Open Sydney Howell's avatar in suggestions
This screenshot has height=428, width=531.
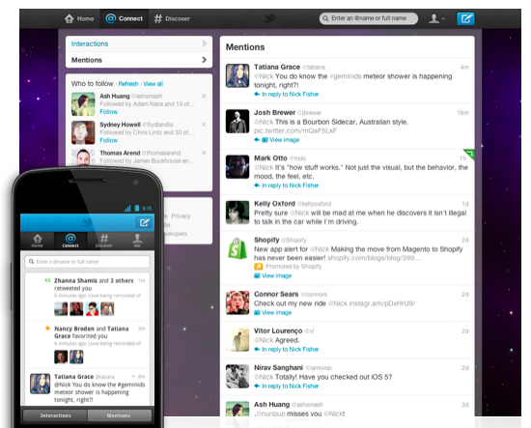pyautogui.click(x=83, y=132)
